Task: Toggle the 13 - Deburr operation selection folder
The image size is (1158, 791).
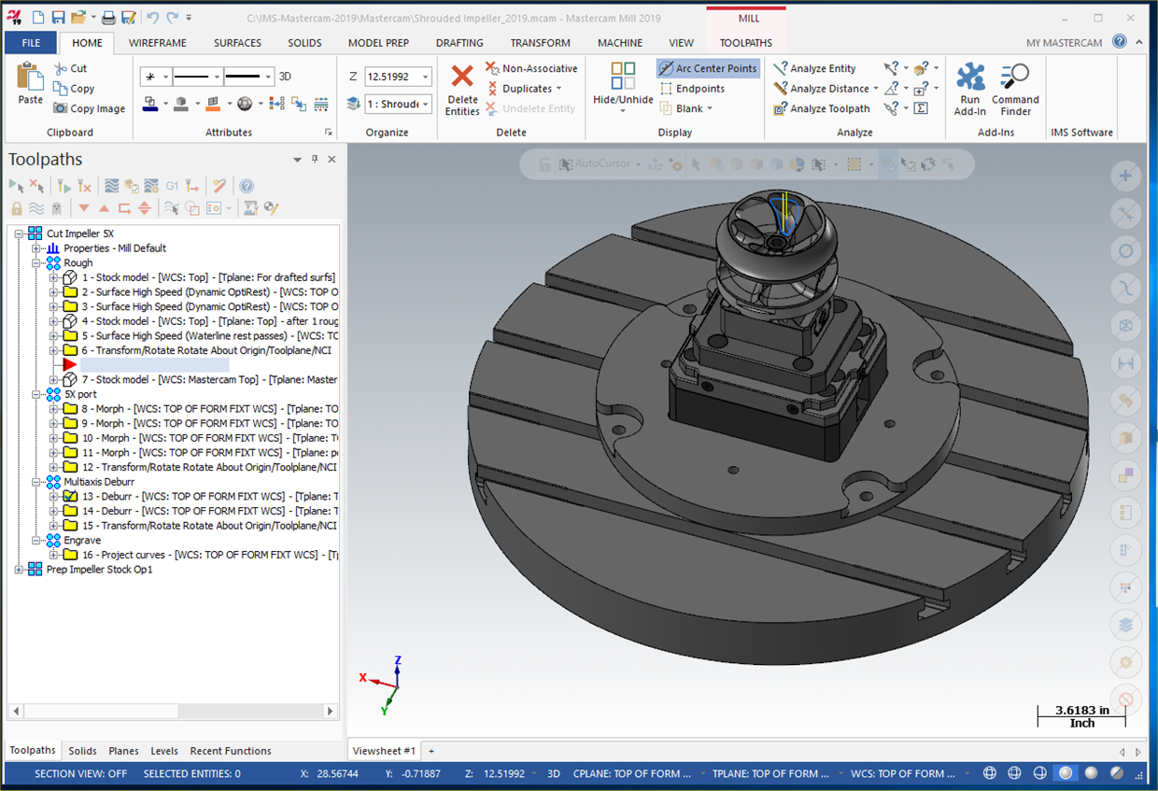Action: 70,496
